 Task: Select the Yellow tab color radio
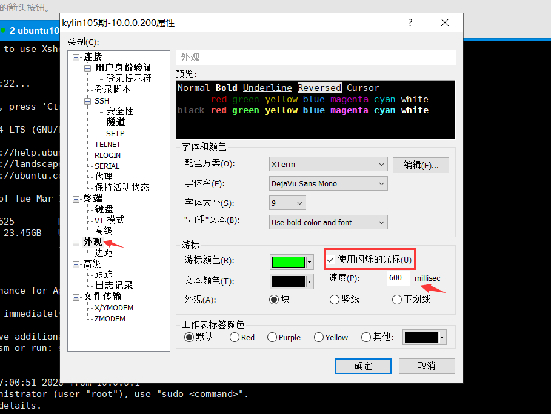(319, 337)
